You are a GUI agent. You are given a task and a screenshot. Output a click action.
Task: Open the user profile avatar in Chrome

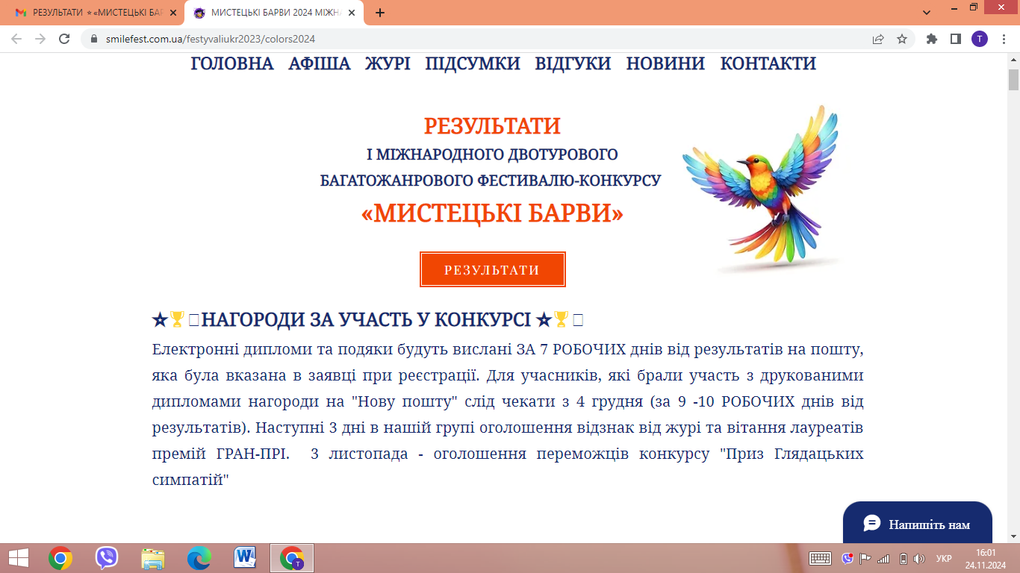tap(979, 39)
